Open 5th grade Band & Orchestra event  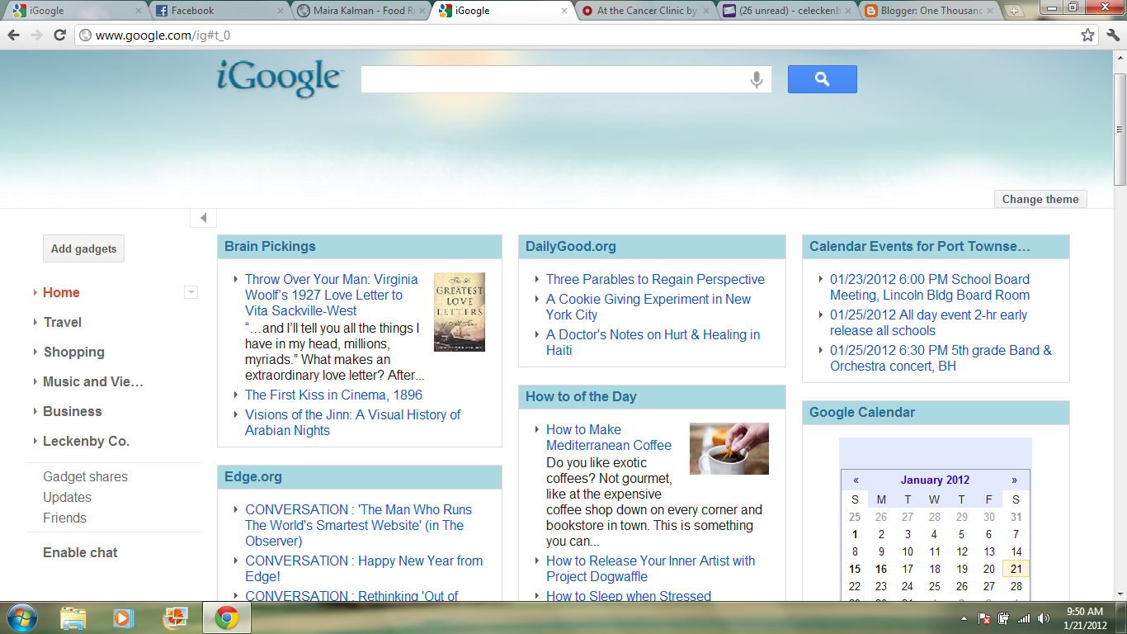[941, 358]
